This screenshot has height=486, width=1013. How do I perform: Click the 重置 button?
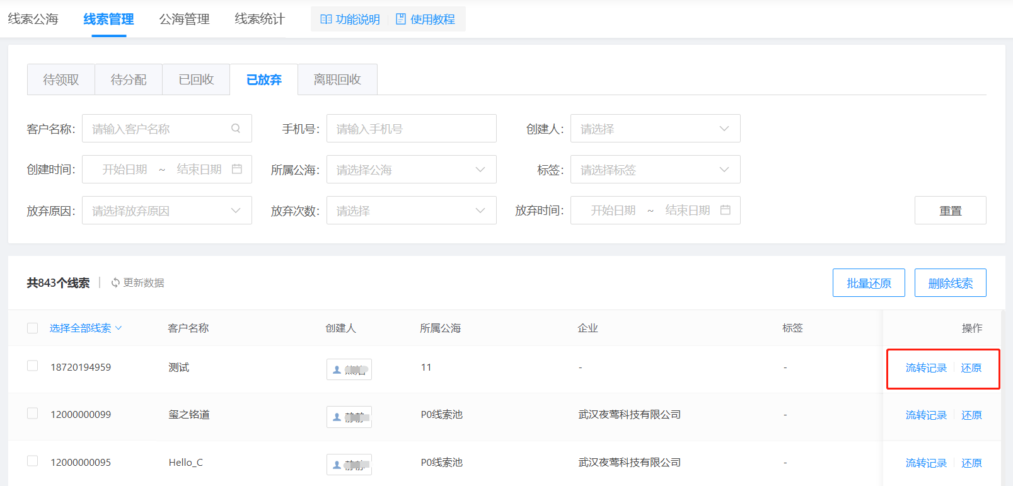tap(951, 211)
